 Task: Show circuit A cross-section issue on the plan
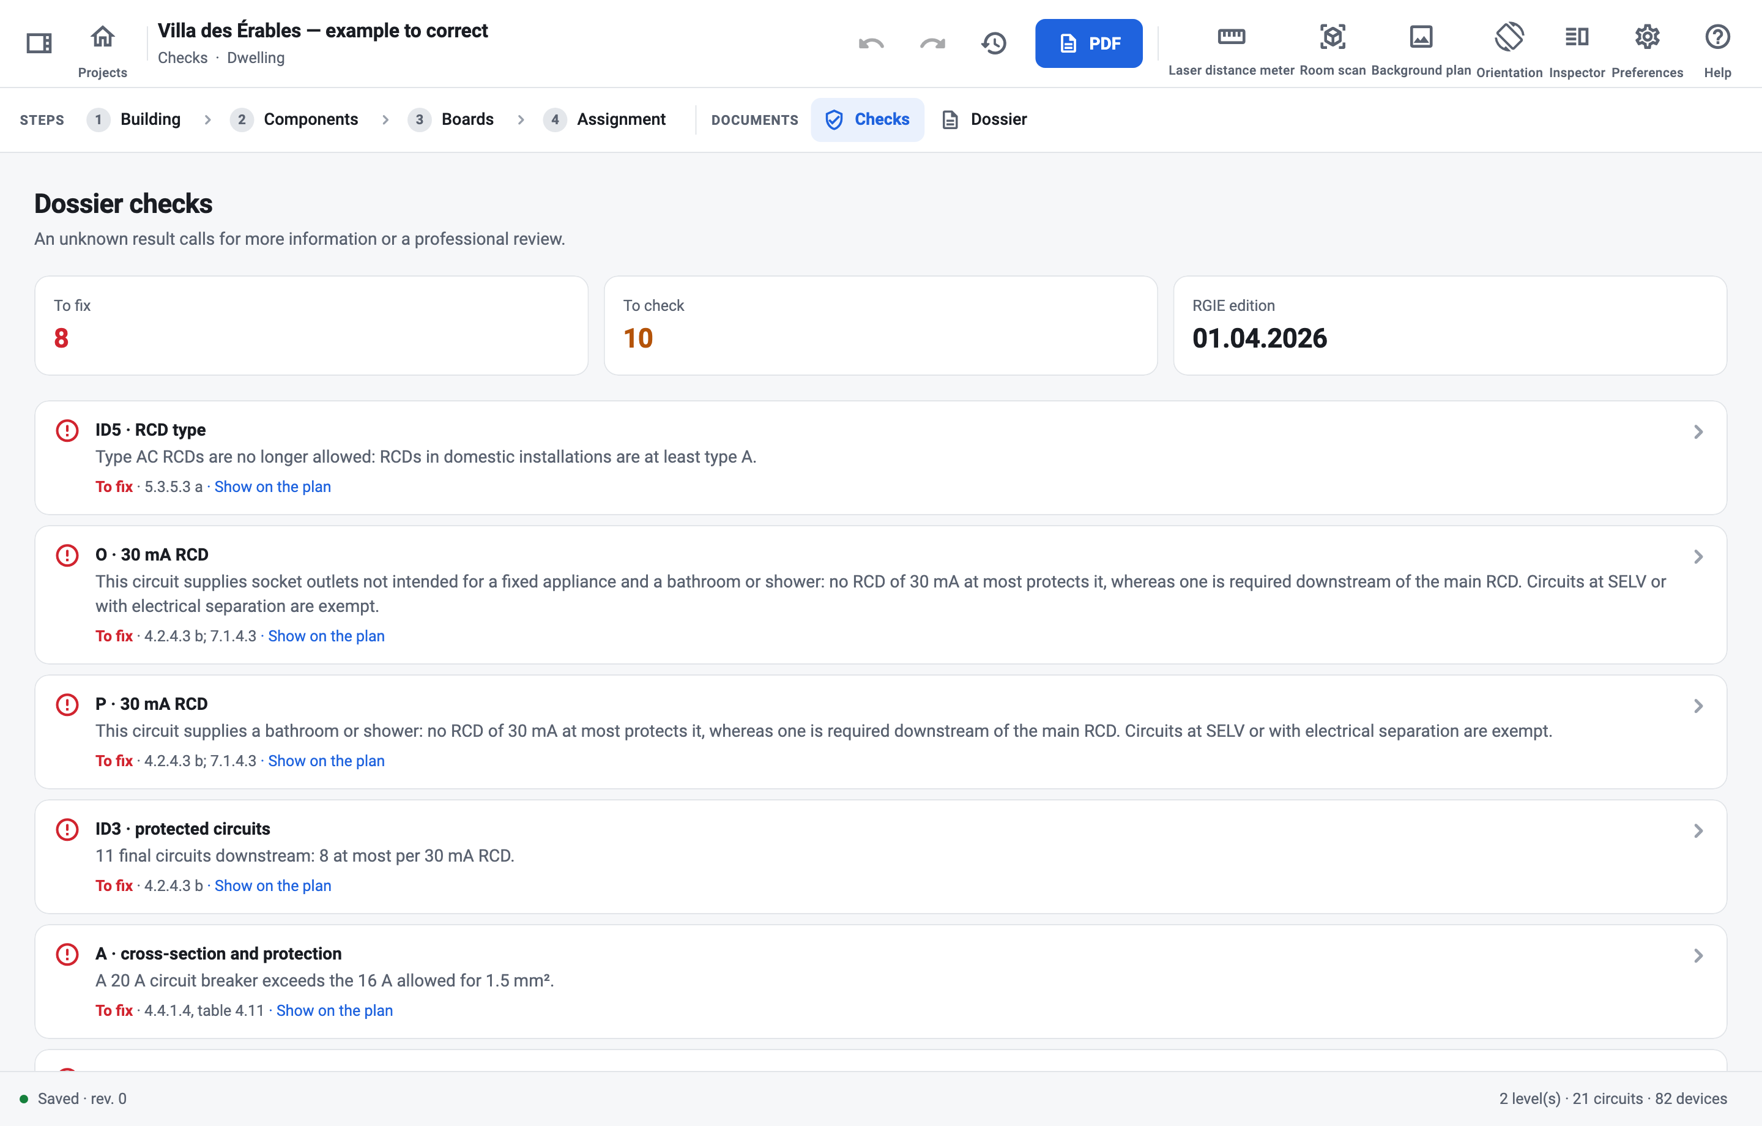(x=335, y=1010)
